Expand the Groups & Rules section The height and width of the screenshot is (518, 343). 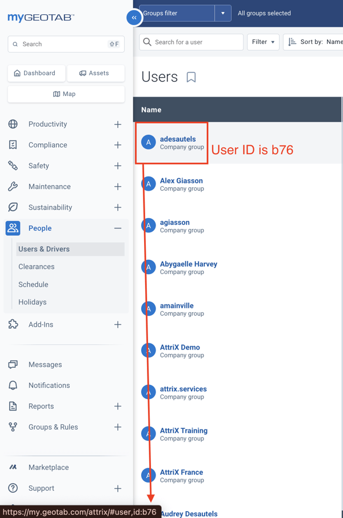(x=118, y=427)
